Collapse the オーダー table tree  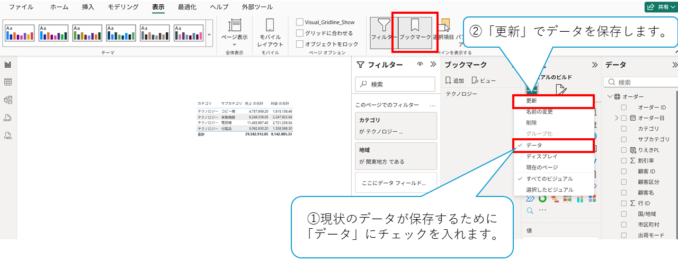(x=610, y=97)
